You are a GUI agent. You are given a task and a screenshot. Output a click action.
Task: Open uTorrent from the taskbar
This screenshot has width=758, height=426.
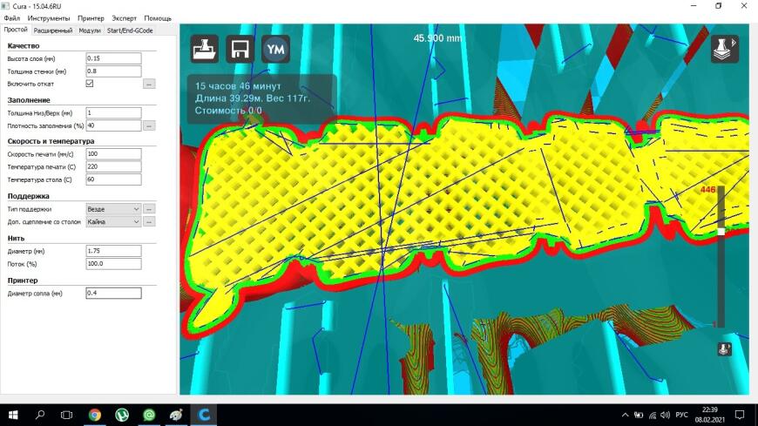(122, 415)
